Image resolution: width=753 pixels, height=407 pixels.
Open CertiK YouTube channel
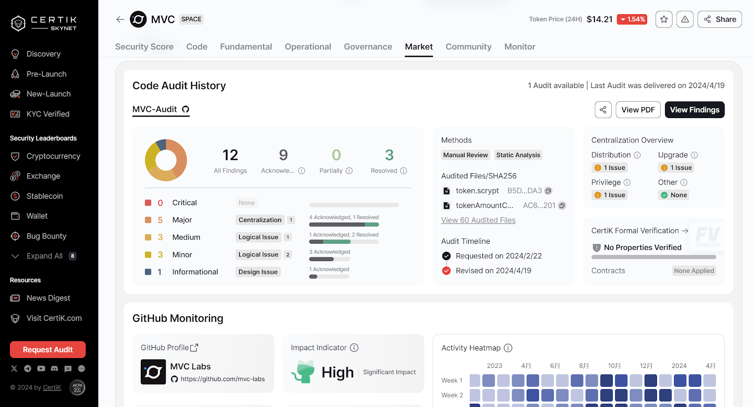[x=41, y=368]
